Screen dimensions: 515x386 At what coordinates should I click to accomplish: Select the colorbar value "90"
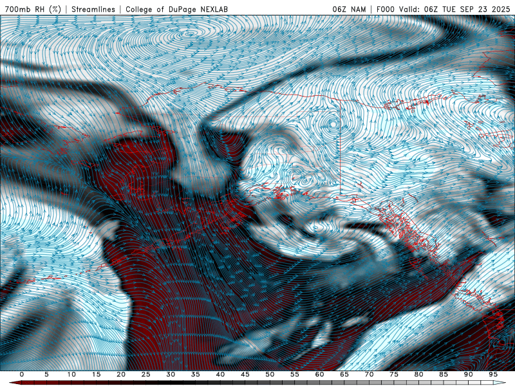[469, 374]
